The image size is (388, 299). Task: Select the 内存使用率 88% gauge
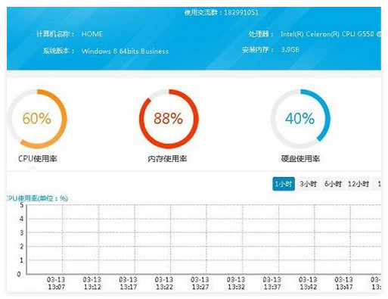[x=169, y=119]
